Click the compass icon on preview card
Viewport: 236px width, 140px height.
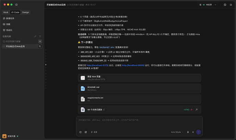point(83,78)
